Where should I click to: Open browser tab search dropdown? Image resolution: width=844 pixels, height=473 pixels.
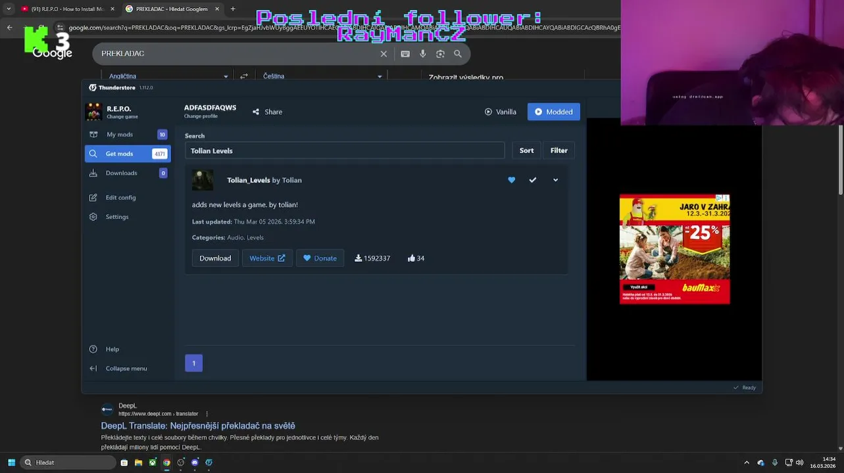point(9,9)
